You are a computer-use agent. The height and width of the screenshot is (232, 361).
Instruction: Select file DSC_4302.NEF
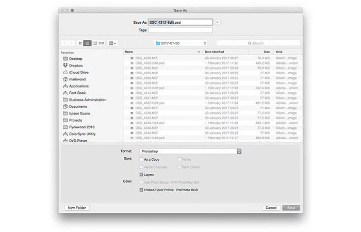point(213,68)
